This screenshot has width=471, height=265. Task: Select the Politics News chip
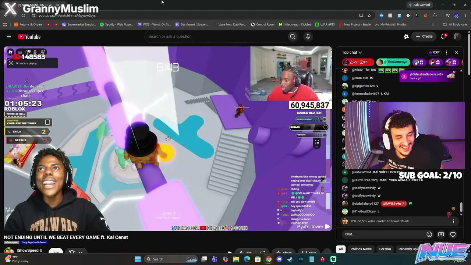361,249
